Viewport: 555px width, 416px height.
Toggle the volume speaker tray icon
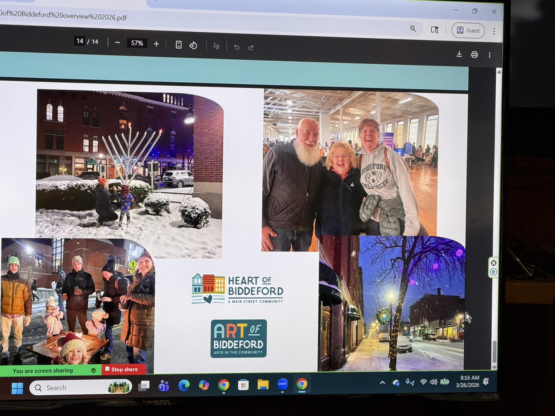tap(433, 382)
